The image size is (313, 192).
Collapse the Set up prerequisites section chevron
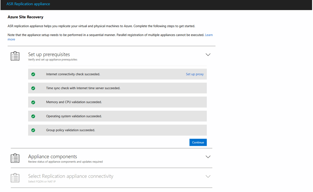208,55
